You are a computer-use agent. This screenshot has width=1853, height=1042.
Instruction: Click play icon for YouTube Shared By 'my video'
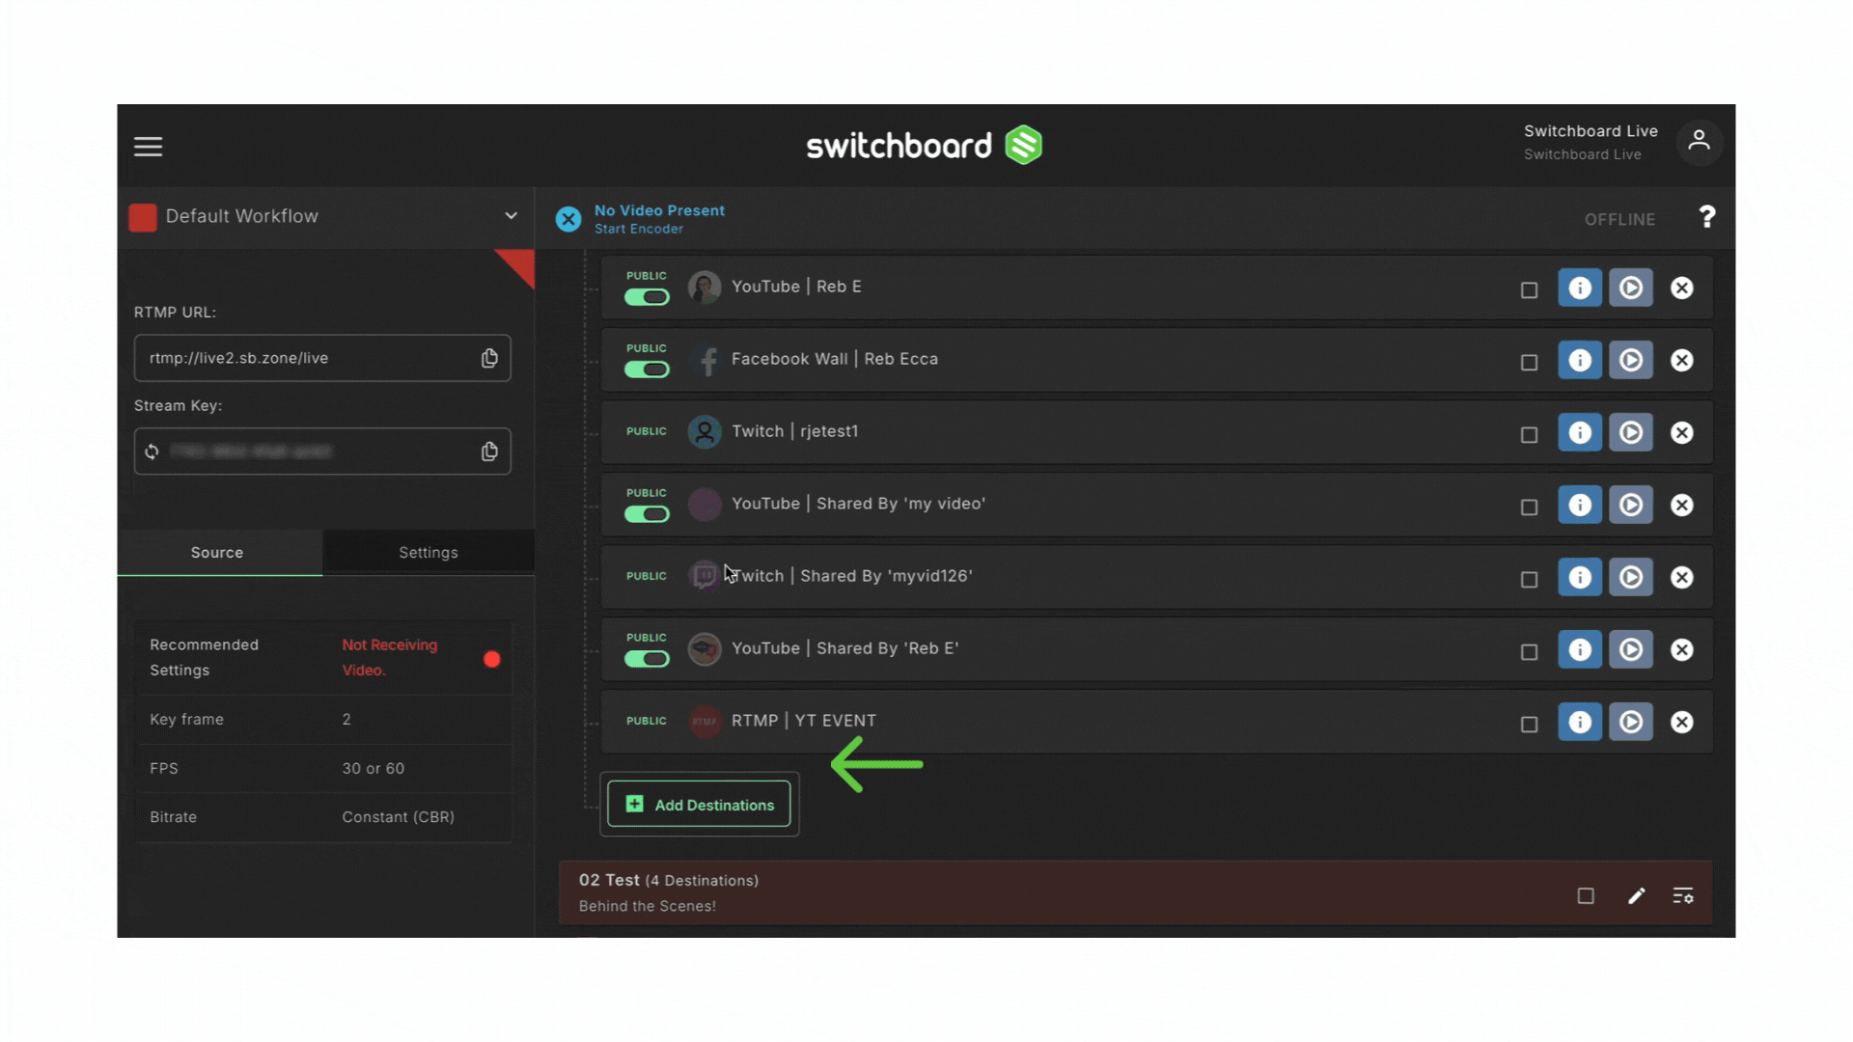click(x=1631, y=505)
